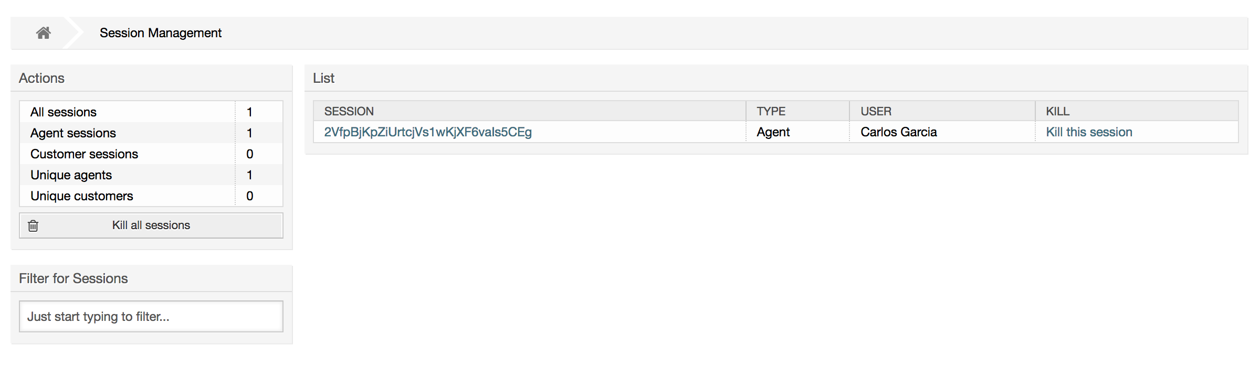Click the Carlos Garcia user cell
Image resolution: width=1260 pixels, height=366 pixels.
pos(898,132)
